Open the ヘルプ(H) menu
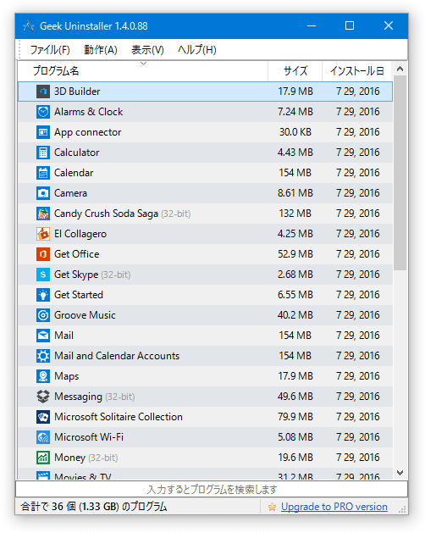 tap(197, 50)
